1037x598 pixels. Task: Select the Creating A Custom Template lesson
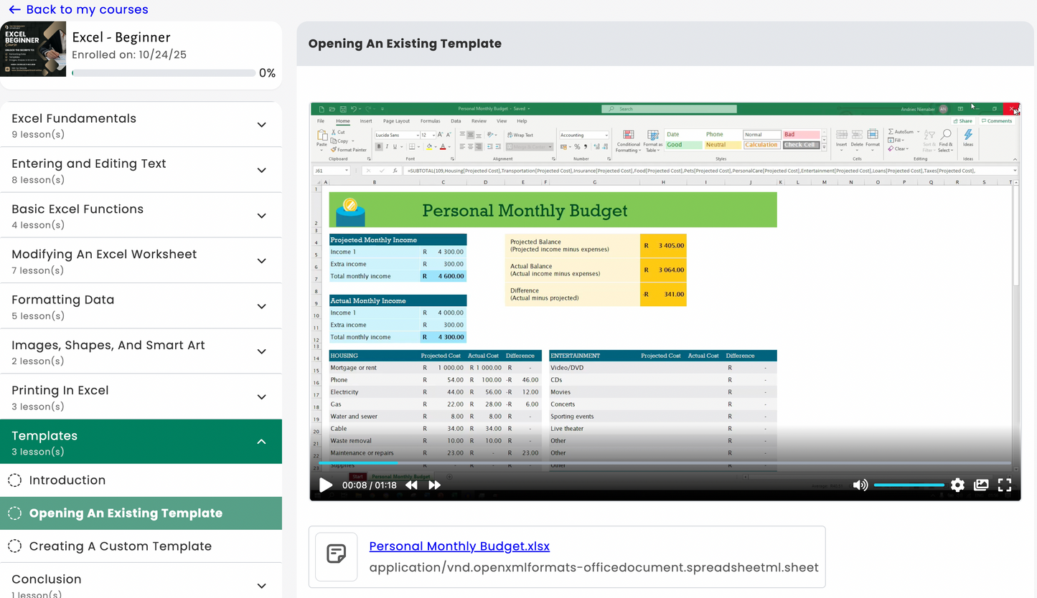(120, 546)
